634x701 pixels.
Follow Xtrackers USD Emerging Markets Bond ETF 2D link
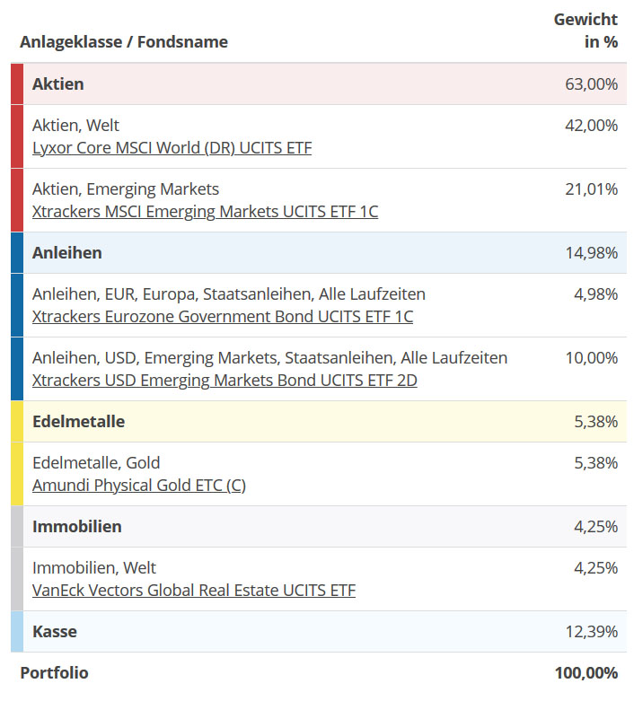(225, 381)
